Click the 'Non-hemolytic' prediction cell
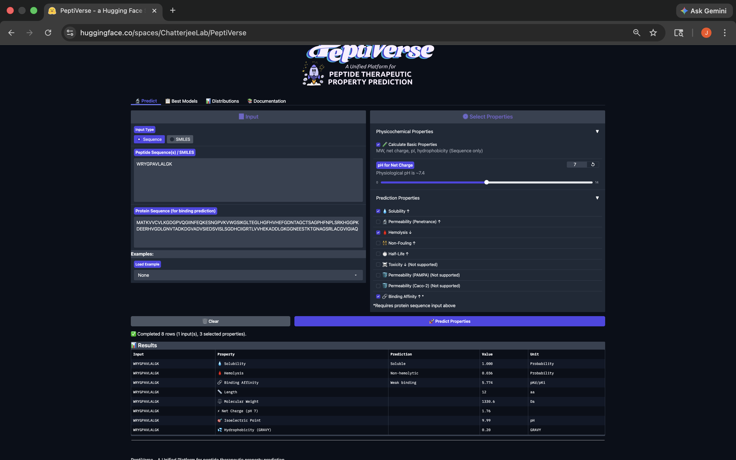 coord(404,373)
